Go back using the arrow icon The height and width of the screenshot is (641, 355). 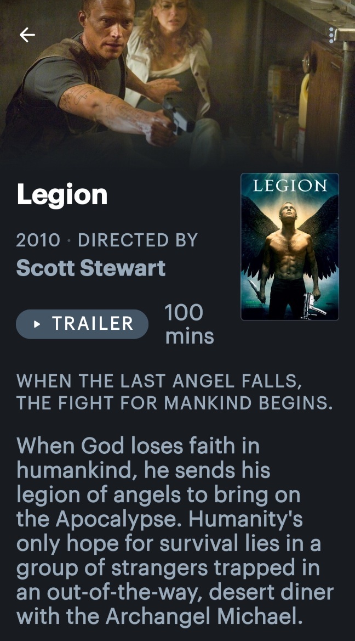coord(27,35)
